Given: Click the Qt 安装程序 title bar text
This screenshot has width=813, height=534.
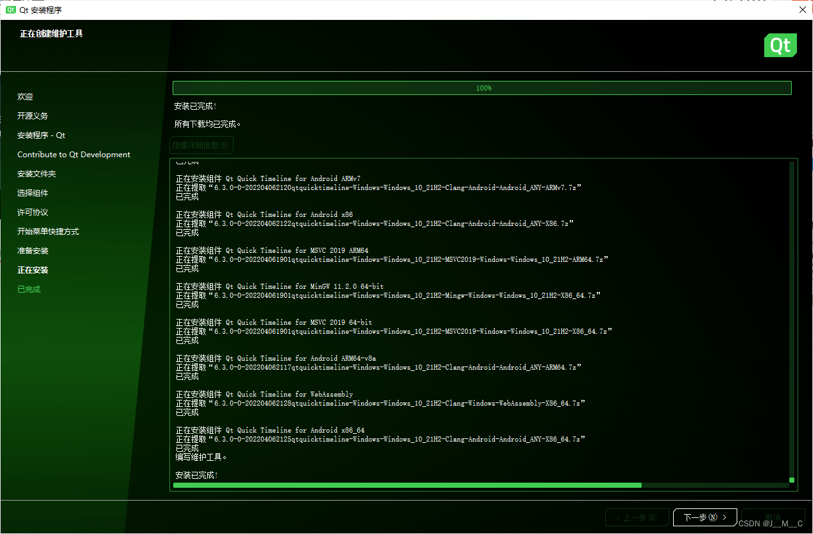Looking at the screenshot, I should [x=41, y=10].
